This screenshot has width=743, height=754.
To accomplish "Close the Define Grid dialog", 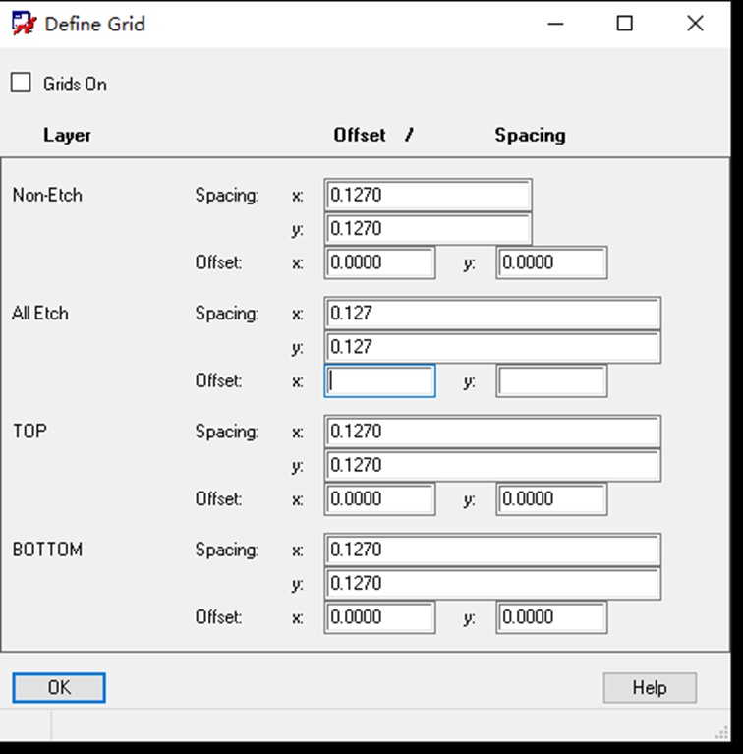I will (695, 23).
